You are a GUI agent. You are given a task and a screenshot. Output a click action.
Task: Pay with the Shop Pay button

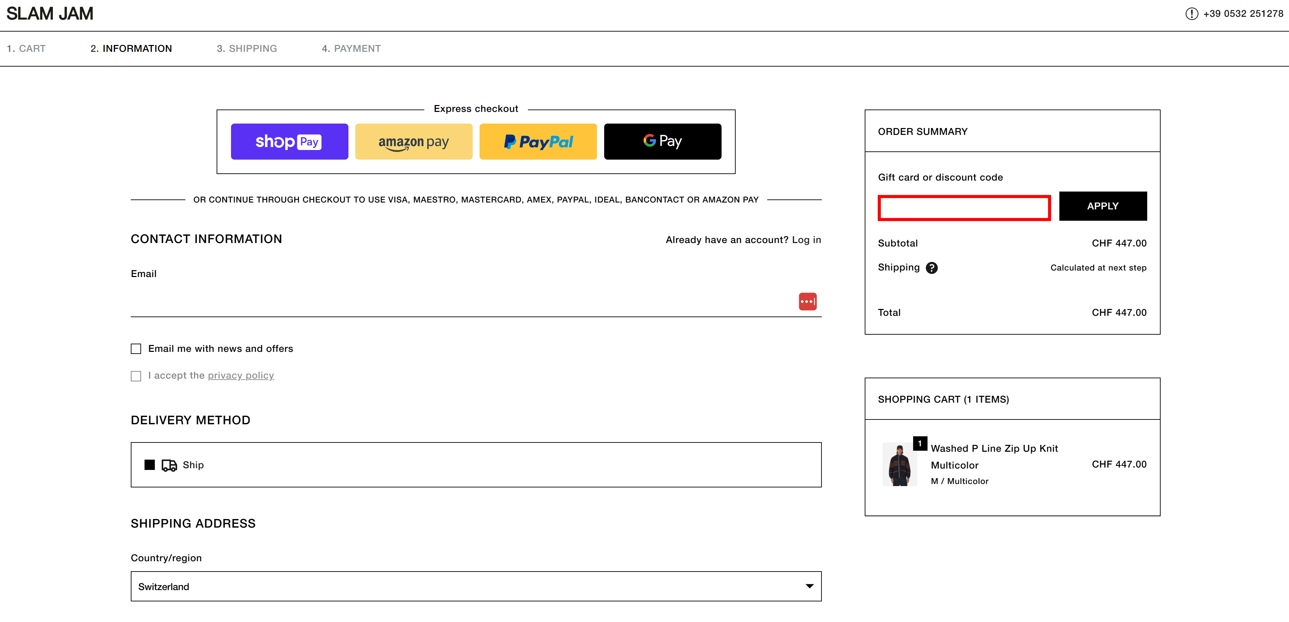[x=289, y=142]
